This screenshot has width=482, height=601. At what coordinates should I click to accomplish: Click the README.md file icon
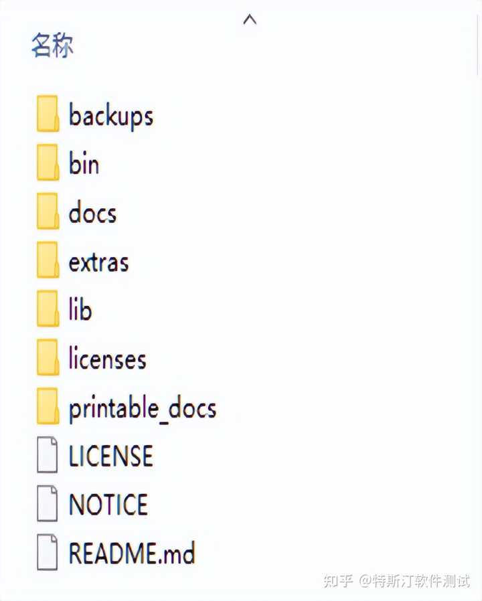click(48, 552)
